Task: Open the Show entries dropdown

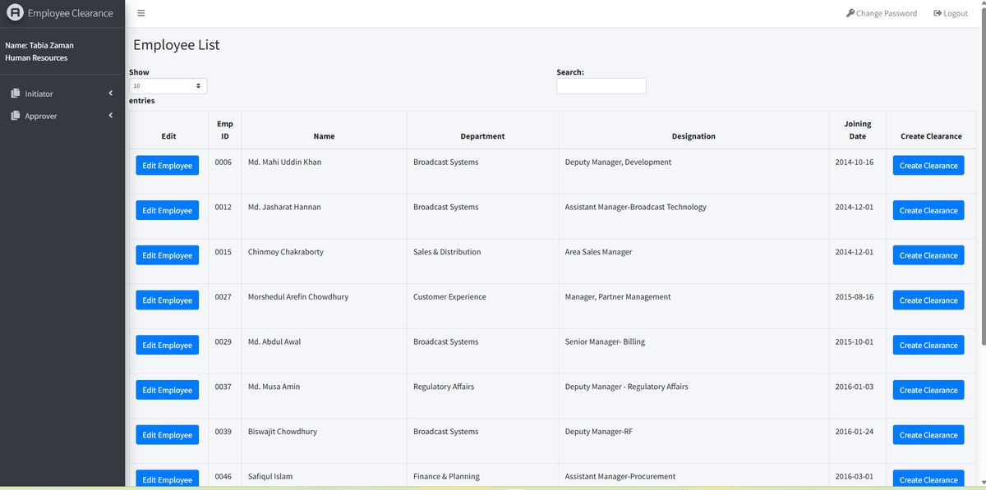Action: tap(168, 85)
